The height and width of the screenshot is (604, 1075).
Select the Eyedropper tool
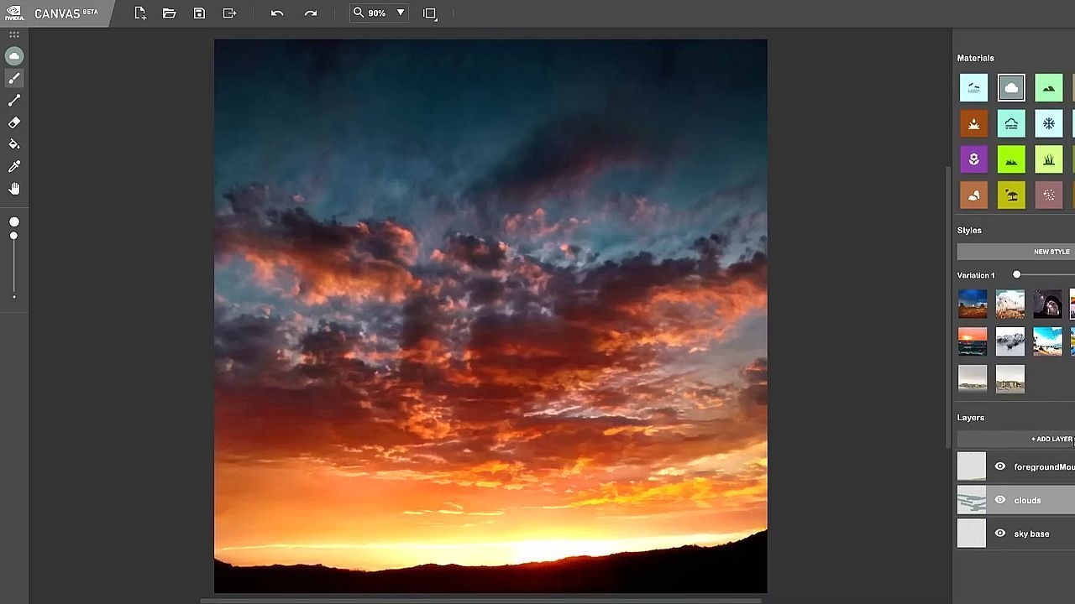(x=14, y=167)
